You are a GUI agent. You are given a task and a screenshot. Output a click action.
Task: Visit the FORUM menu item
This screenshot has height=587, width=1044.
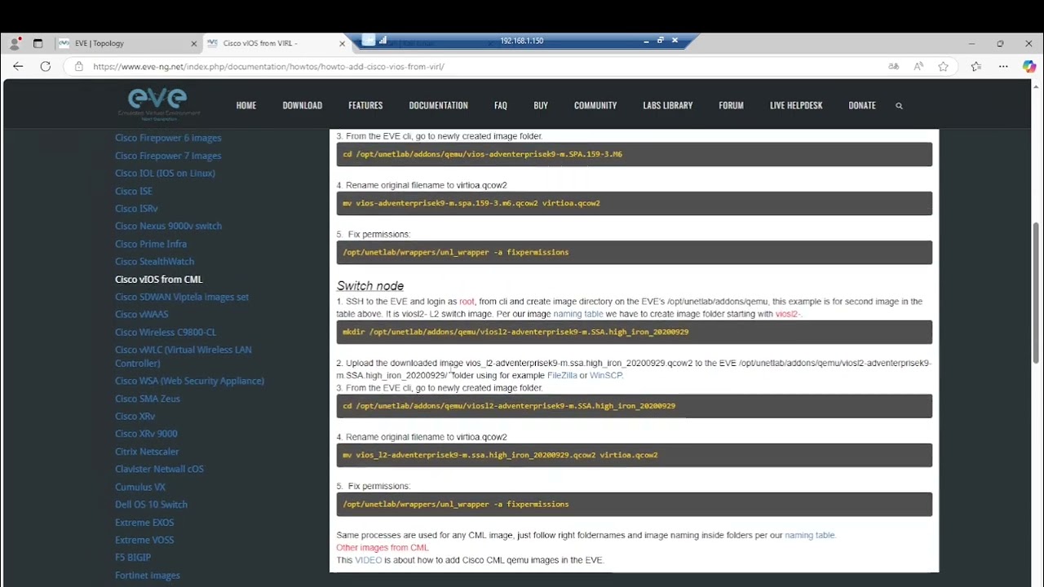[731, 105]
